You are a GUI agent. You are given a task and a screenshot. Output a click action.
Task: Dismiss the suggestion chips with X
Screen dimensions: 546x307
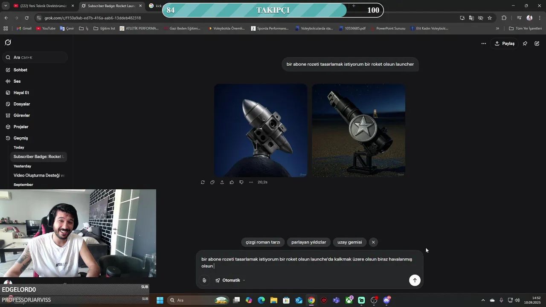click(373, 242)
